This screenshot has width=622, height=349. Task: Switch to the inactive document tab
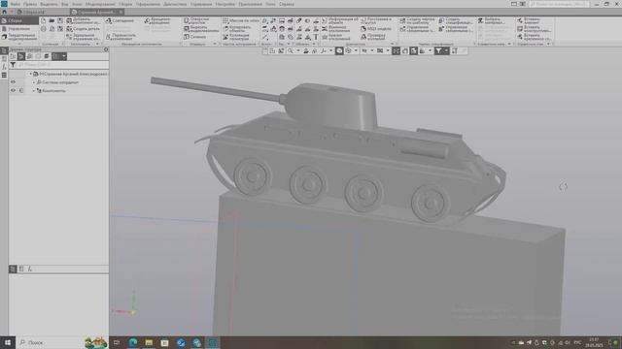click(34, 12)
